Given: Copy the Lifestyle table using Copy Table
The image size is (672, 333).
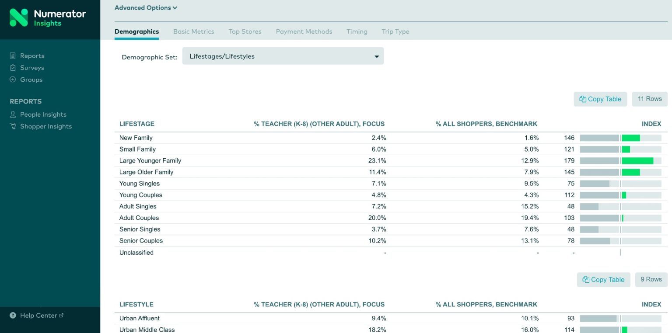Looking at the screenshot, I should tap(603, 280).
